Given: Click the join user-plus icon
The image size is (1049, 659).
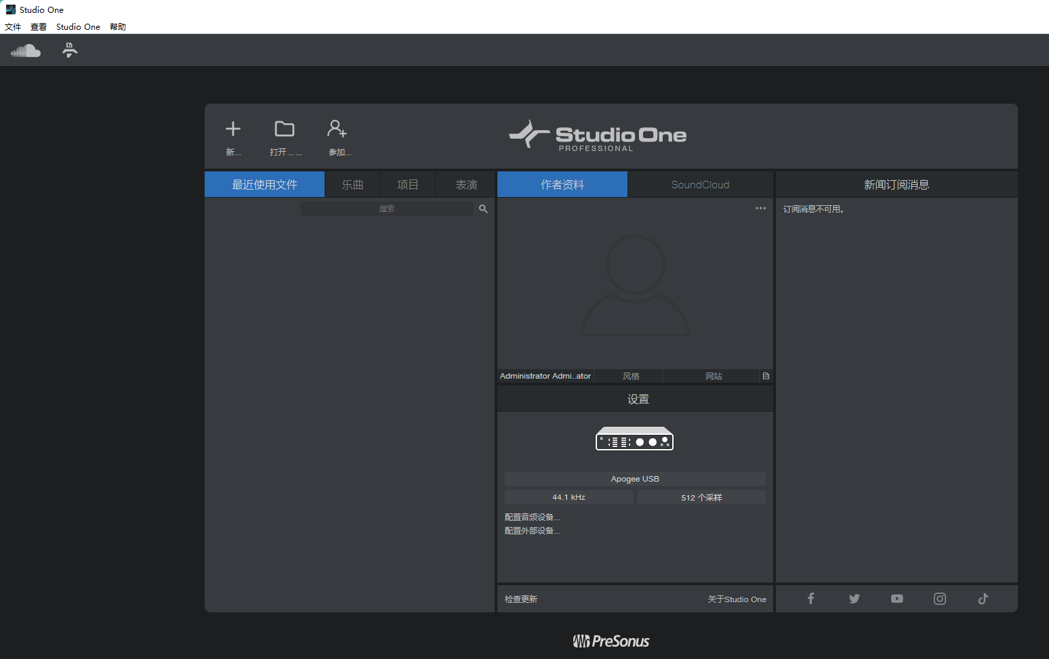Looking at the screenshot, I should 337,129.
